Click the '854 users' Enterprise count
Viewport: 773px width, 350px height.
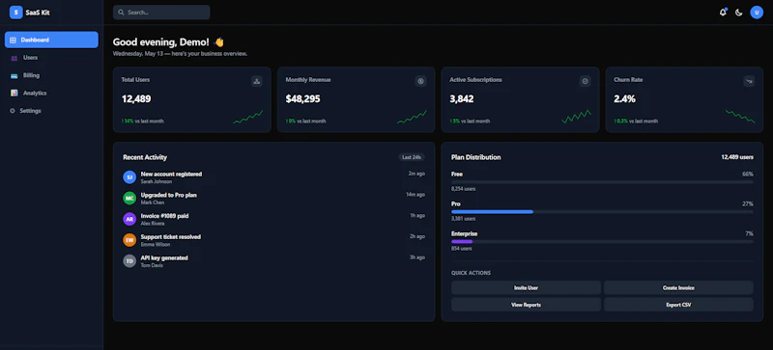click(462, 249)
